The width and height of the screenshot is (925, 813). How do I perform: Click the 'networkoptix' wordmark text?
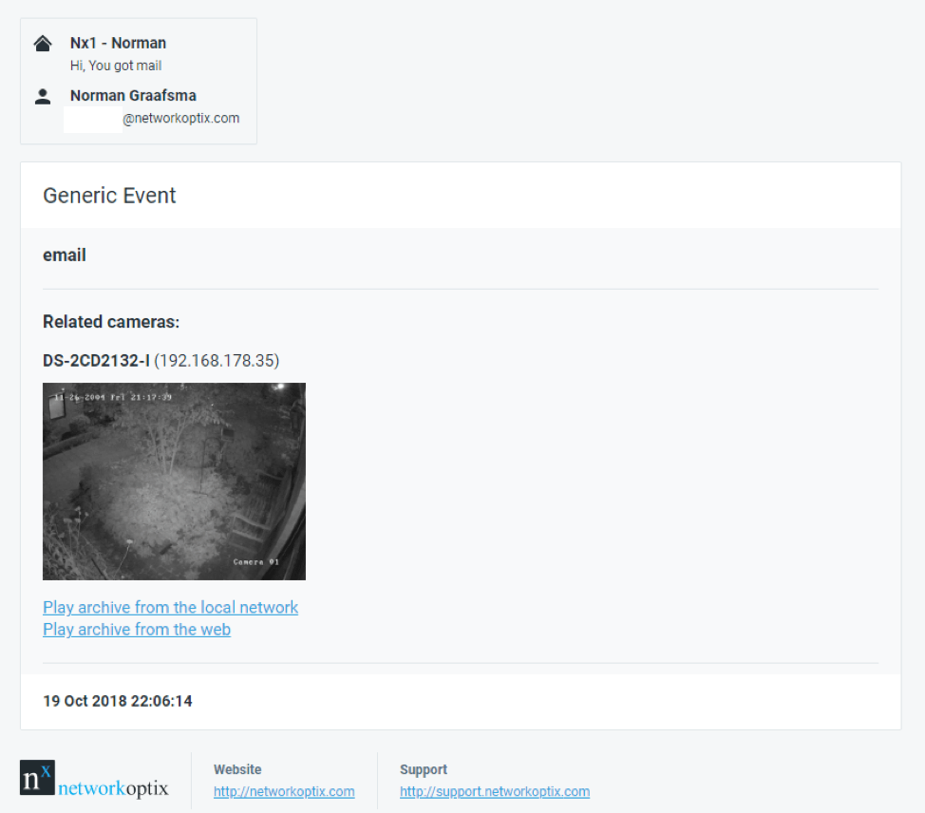[x=113, y=788]
